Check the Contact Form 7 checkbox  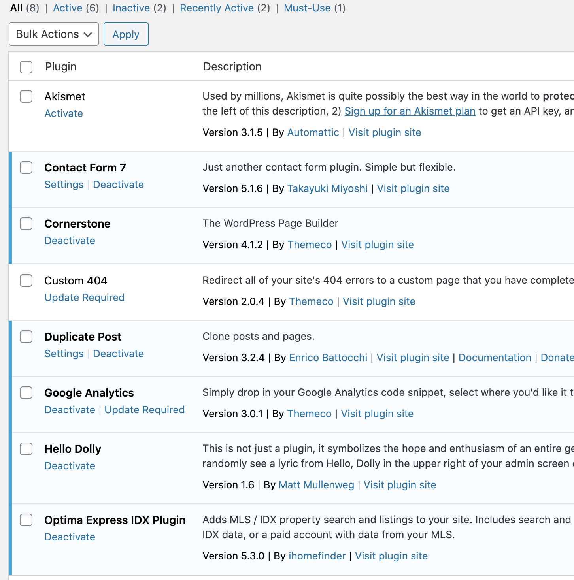pyautogui.click(x=26, y=167)
